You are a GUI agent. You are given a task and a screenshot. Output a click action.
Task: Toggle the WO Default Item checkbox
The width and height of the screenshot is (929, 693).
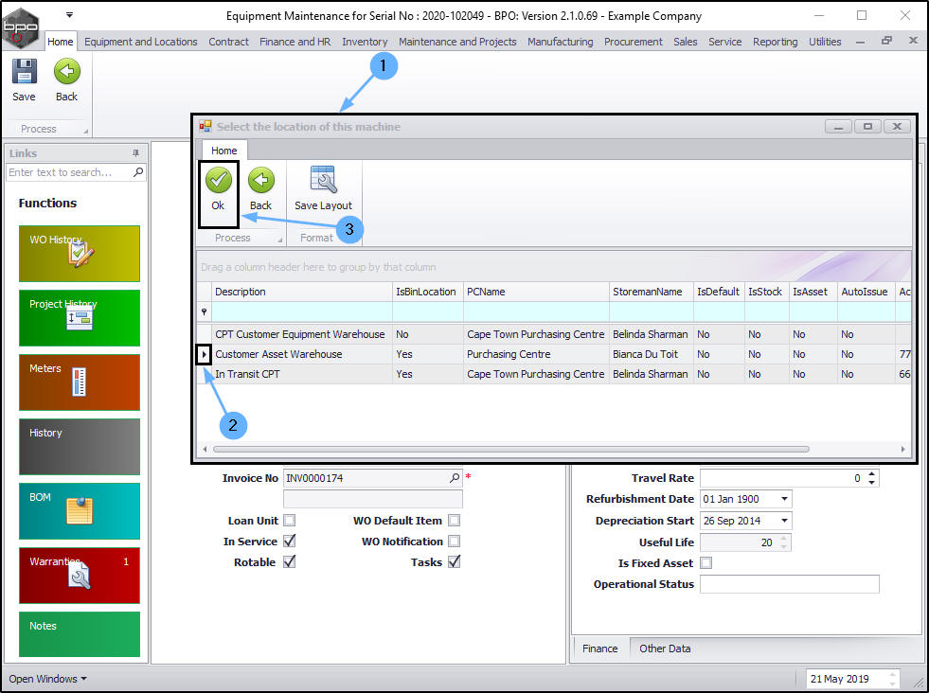pos(454,521)
